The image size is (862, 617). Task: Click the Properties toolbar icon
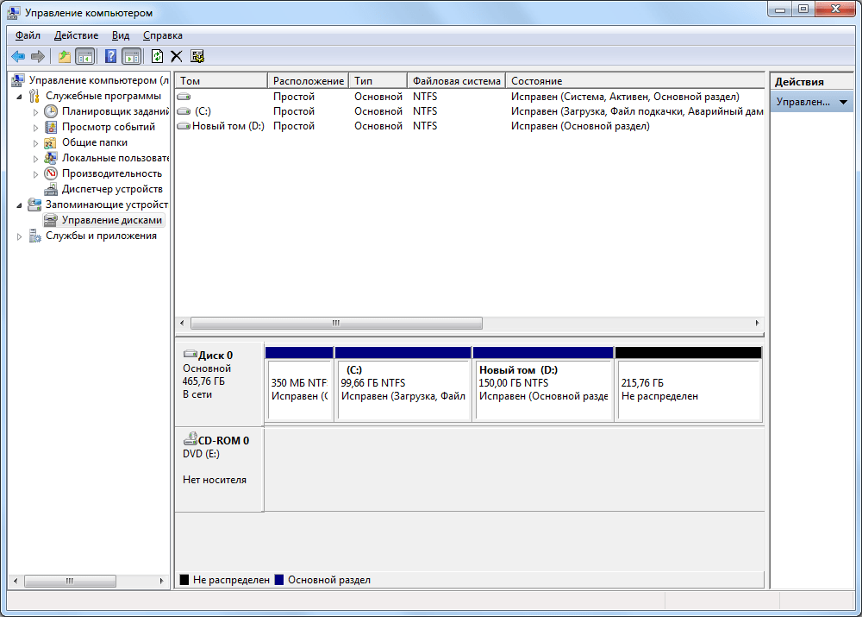(x=197, y=56)
